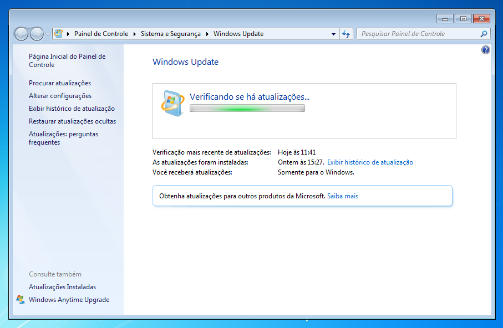Click the Back navigation arrow
The width and height of the screenshot is (503, 328).
(21, 34)
